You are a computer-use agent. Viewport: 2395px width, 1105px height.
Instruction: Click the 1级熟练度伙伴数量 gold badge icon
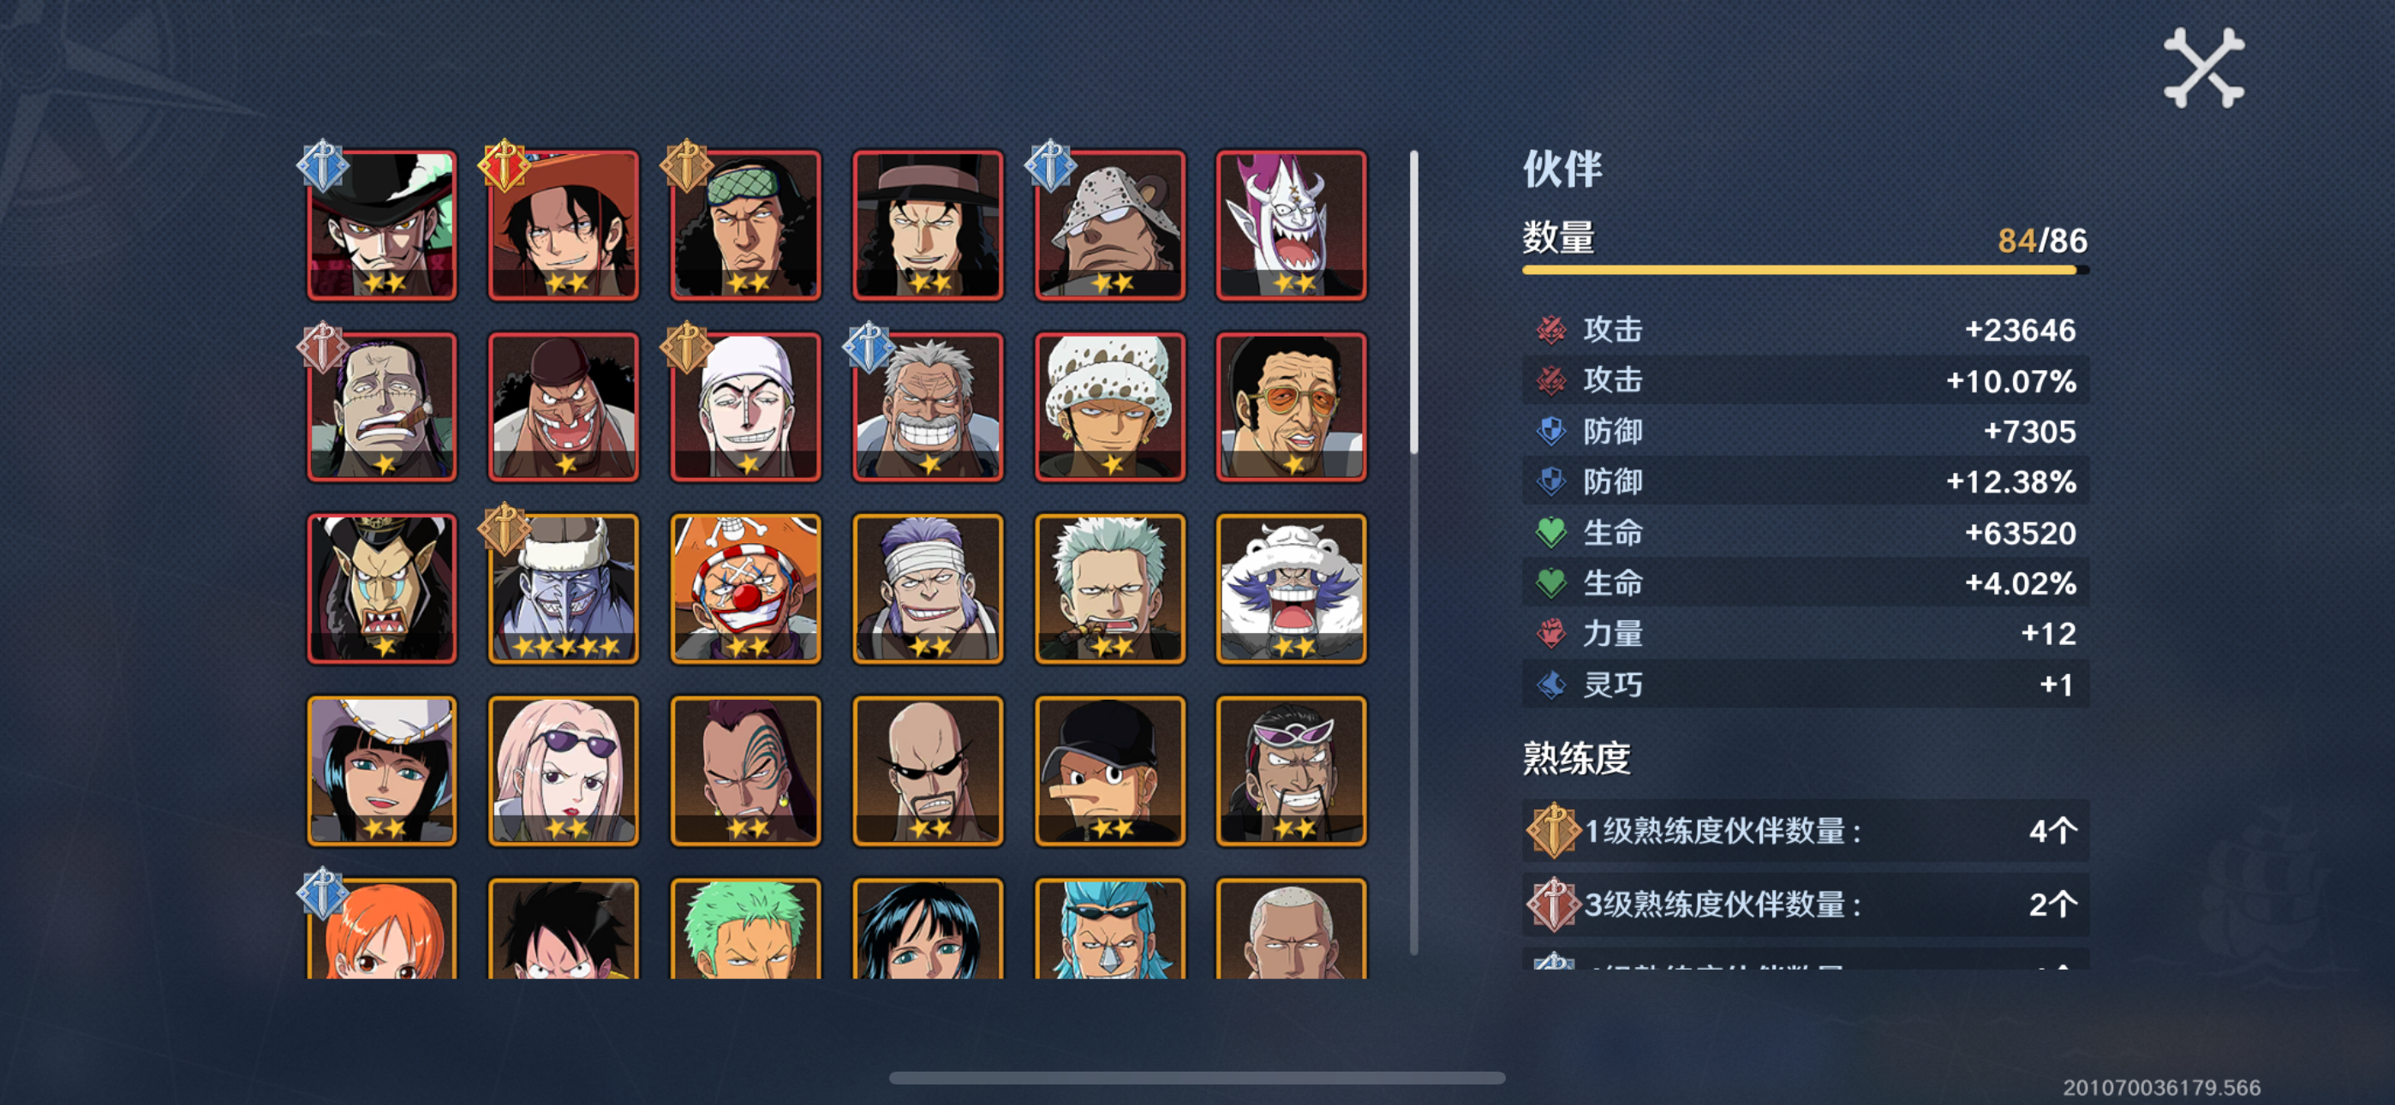pos(1553,830)
